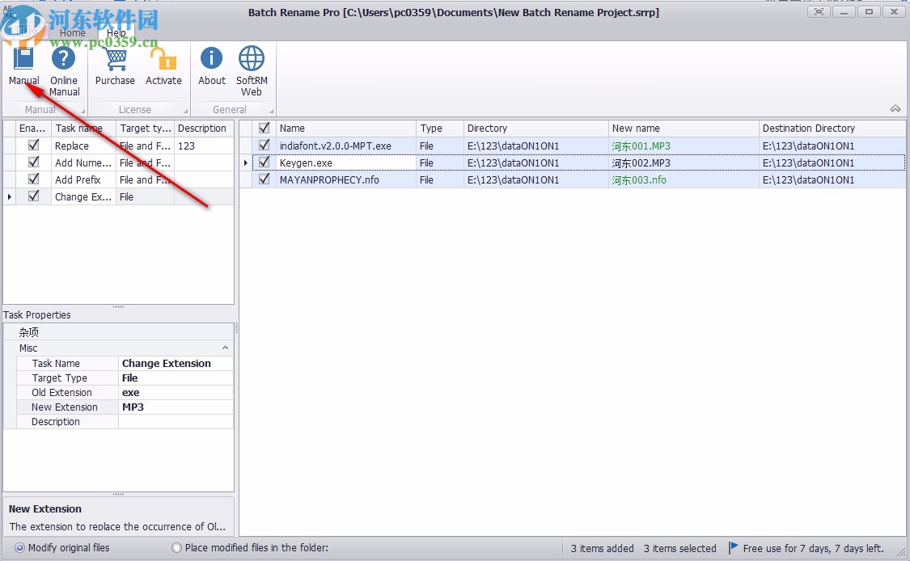Open the SoftRM Web globe icon
The width and height of the screenshot is (910, 561).
click(252, 60)
